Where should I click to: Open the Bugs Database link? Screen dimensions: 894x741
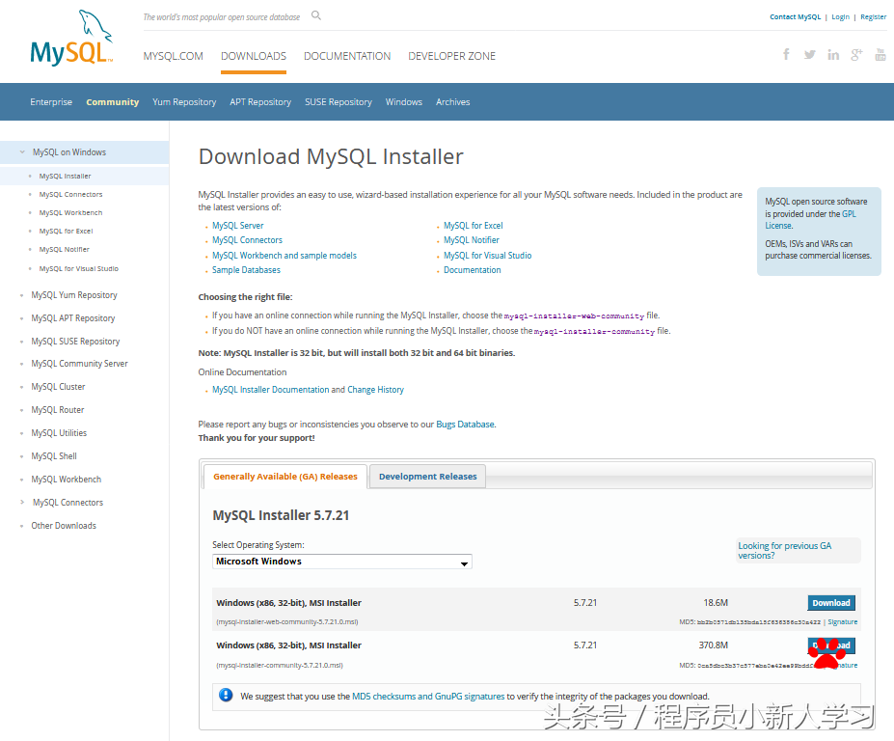point(465,424)
